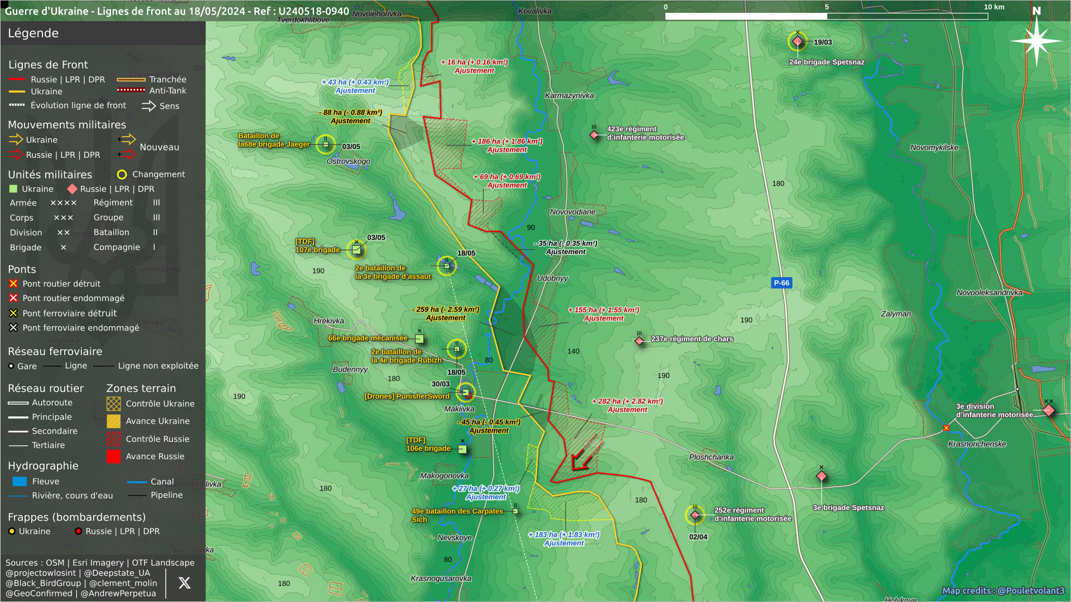Click the destroyed bridge marker near Krasnorichenske
Screen dimensions: 1071x602
(x=946, y=428)
